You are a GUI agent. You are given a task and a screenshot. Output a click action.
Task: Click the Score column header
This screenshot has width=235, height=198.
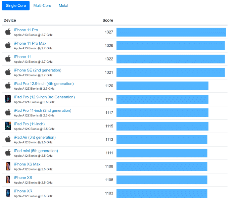(x=108, y=20)
